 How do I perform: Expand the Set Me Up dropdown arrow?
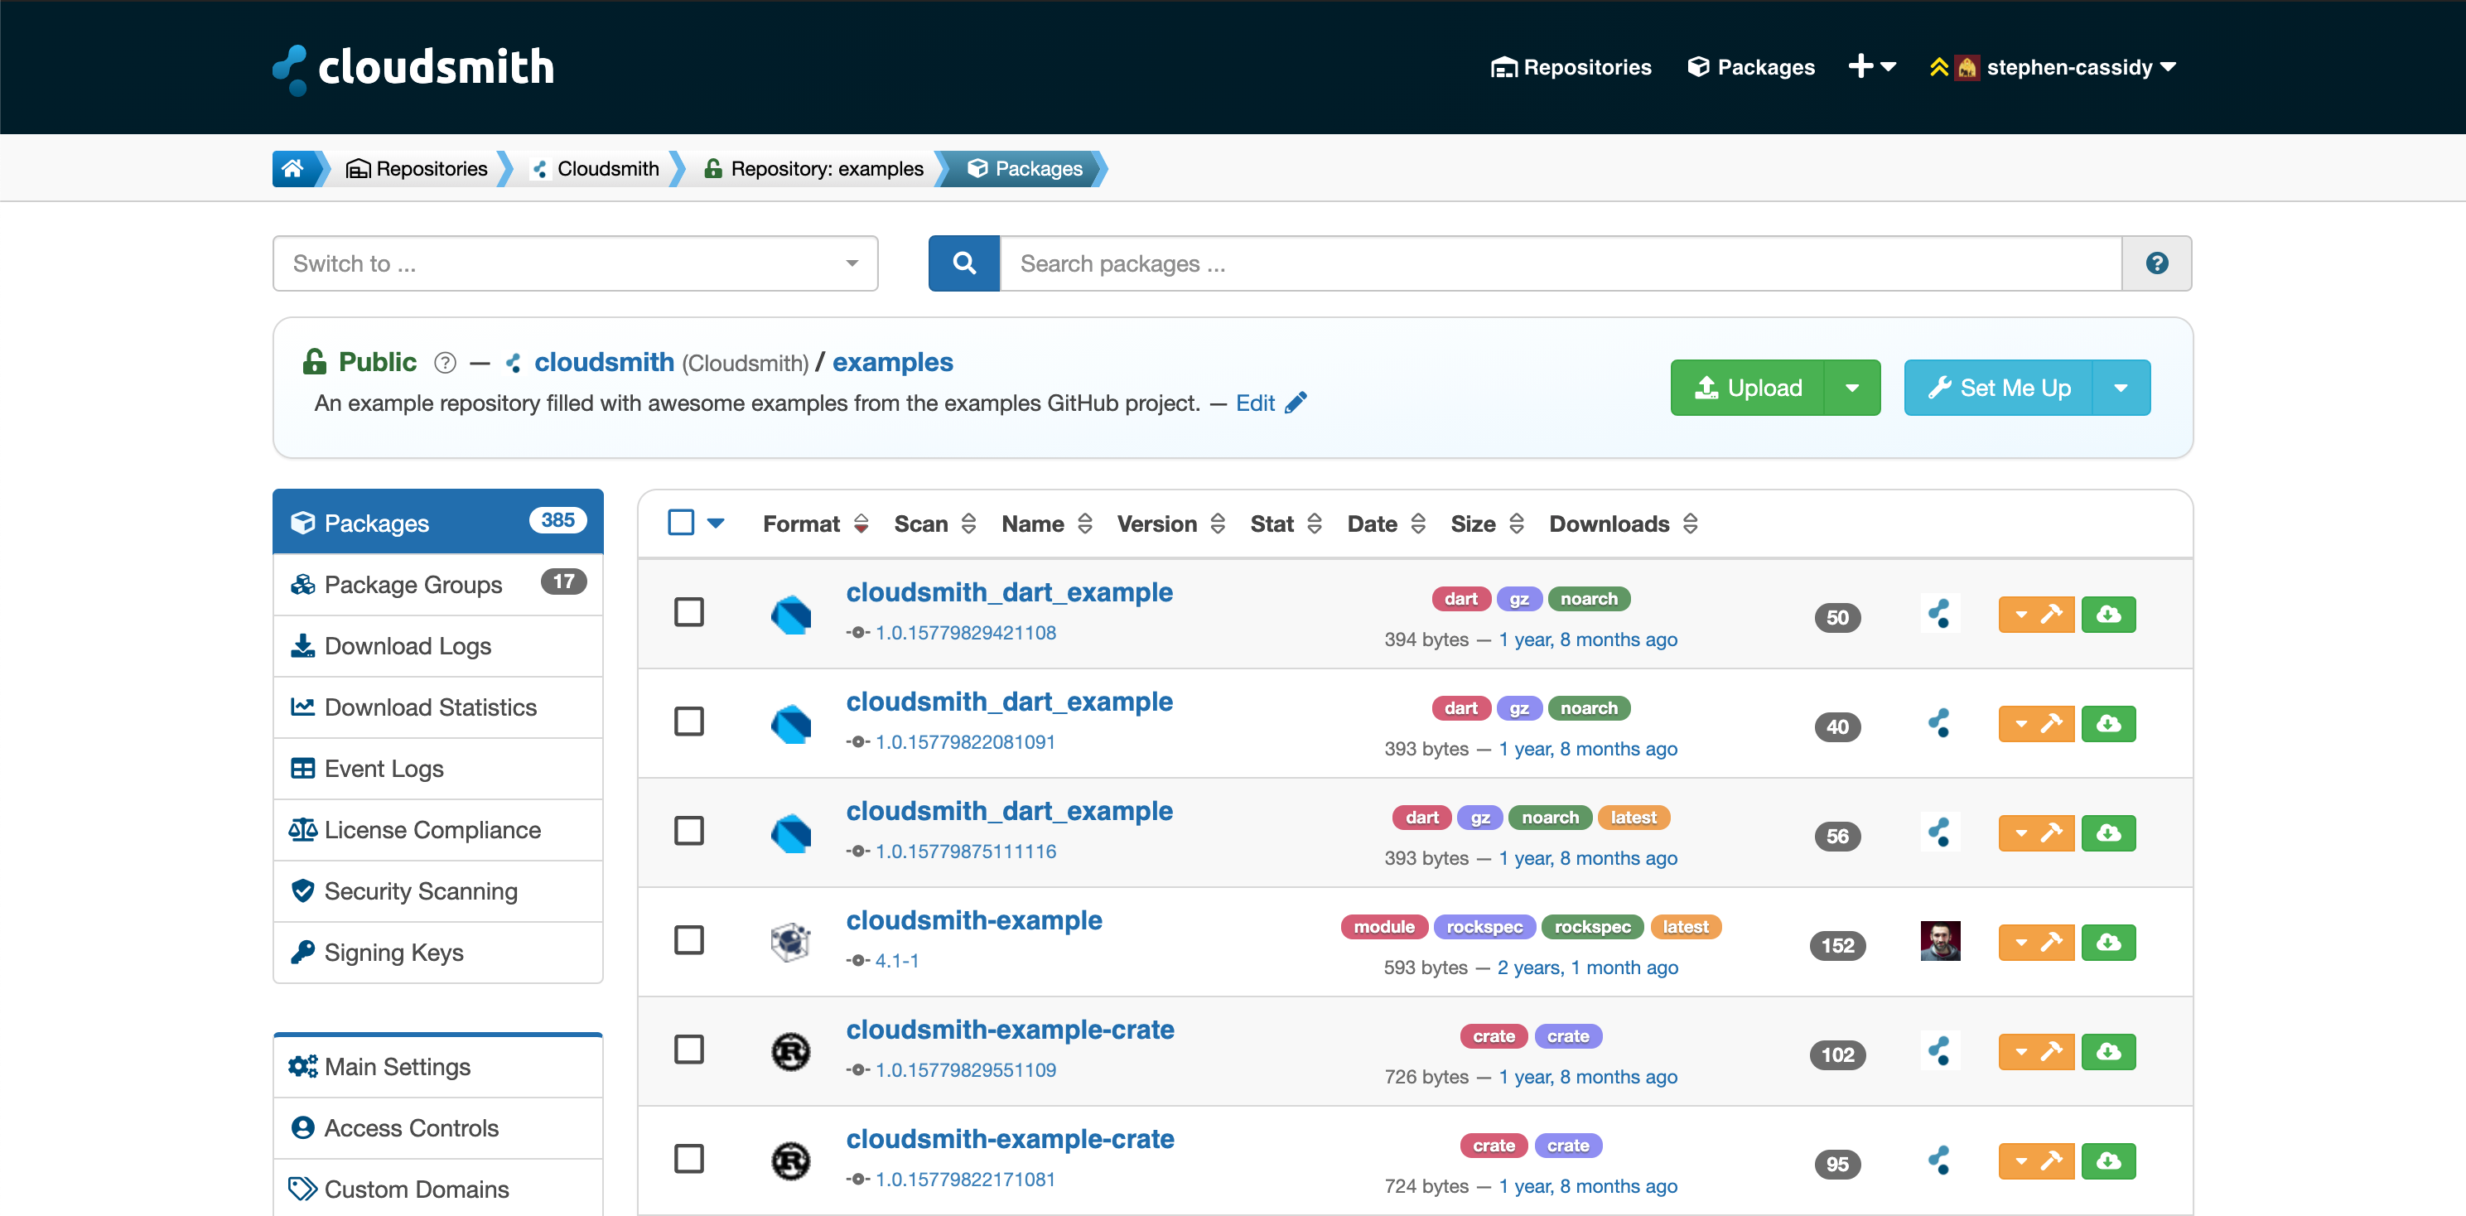click(x=2121, y=388)
